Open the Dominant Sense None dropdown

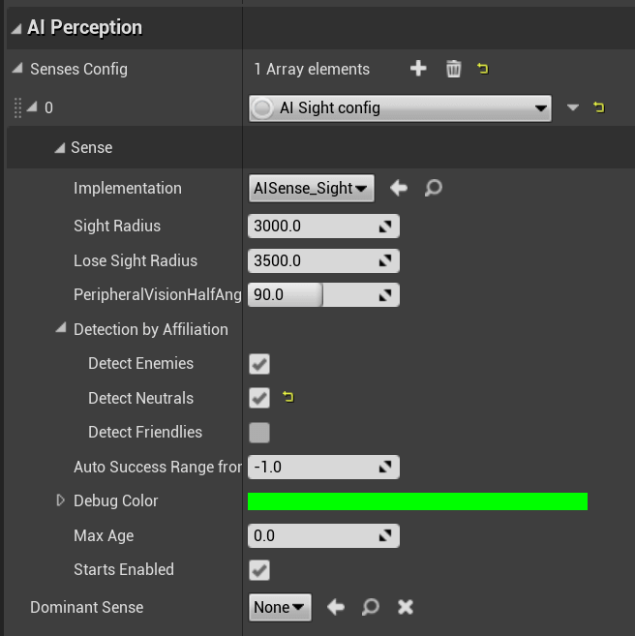[x=280, y=607]
